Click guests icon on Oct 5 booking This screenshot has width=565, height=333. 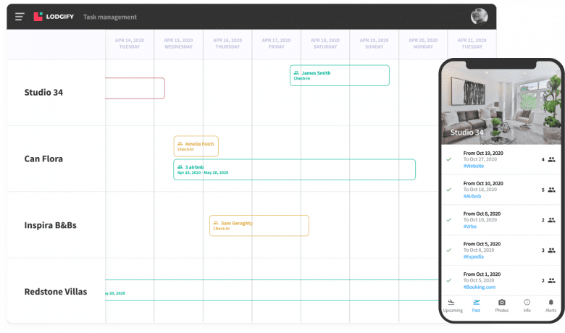click(x=551, y=250)
